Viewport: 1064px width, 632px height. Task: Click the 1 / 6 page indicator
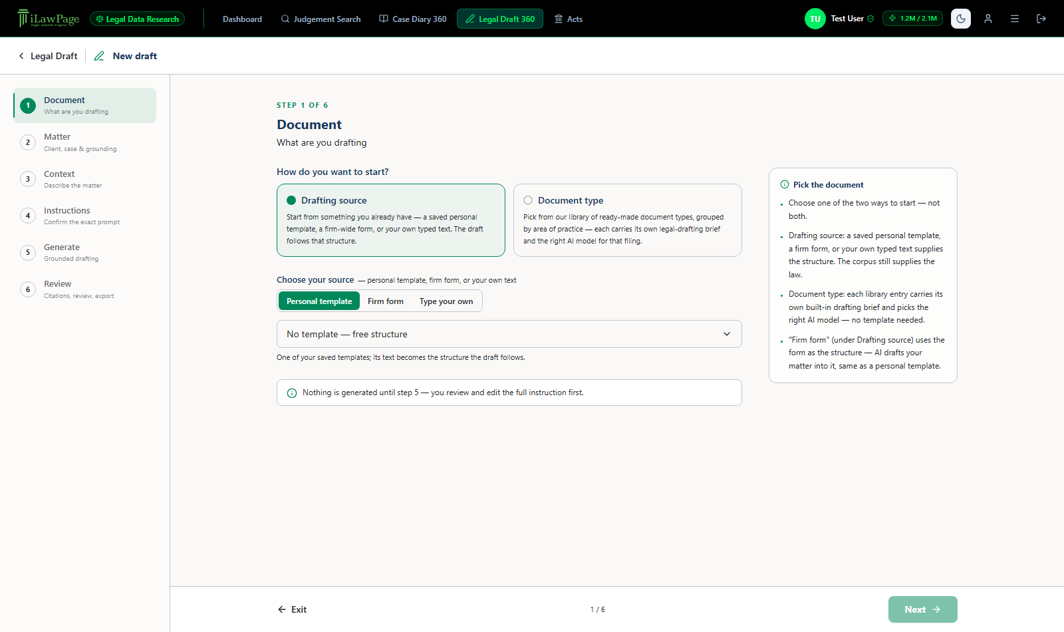pyautogui.click(x=598, y=609)
